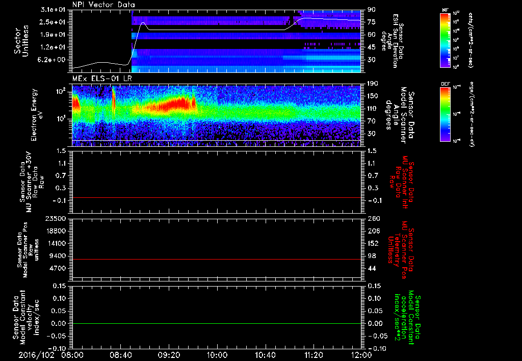
Task: Click the DEF legend label
Action: pos(446,84)
